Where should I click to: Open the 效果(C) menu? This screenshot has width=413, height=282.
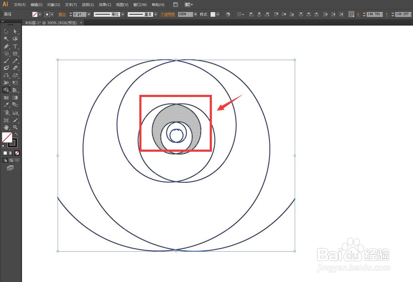point(105,5)
